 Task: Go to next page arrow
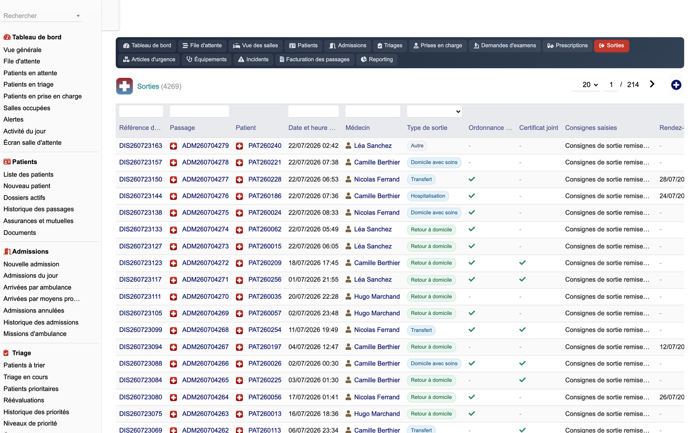652,84
